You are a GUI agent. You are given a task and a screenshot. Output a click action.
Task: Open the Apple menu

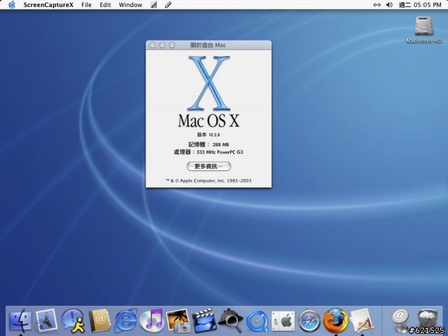tap(12, 5)
